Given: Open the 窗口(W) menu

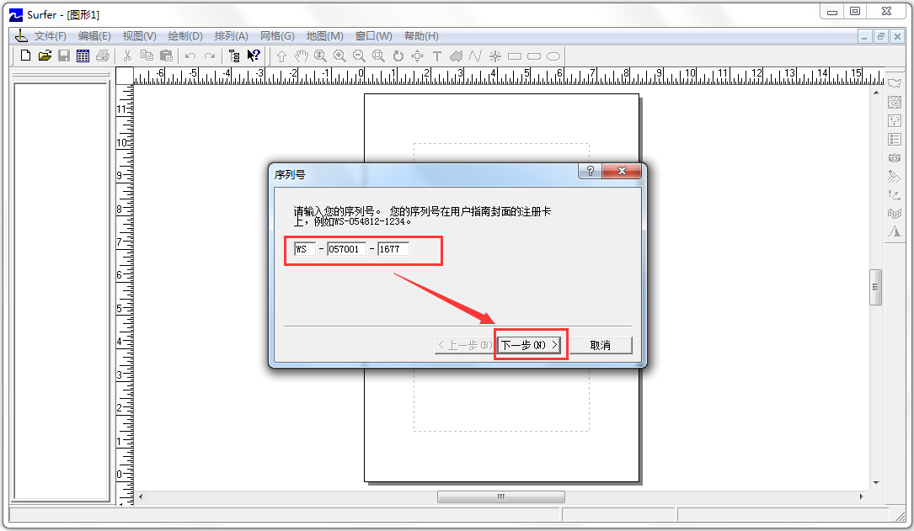Looking at the screenshot, I should pyautogui.click(x=374, y=36).
